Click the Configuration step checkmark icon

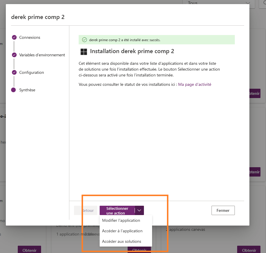pyautogui.click(x=14, y=72)
